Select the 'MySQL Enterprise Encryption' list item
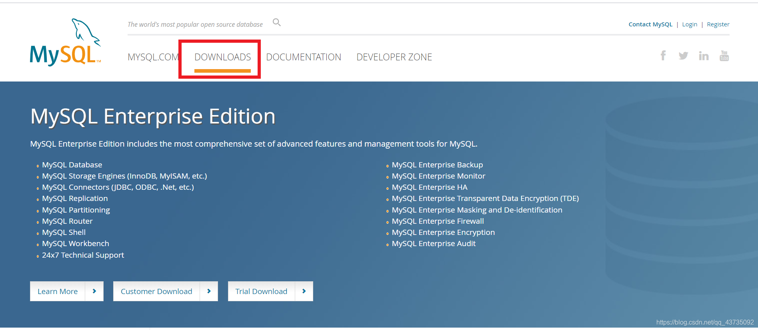The height and width of the screenshot is (330, 758). [x=443, y=232]
